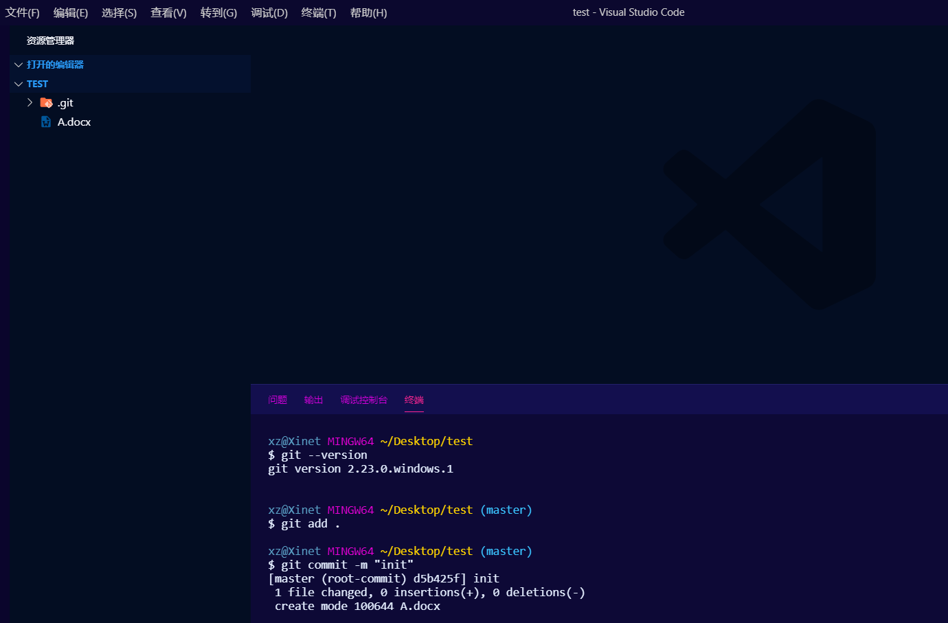
Task: Switch to the 输出 panel tab
Action: click(x=313, y=400)
